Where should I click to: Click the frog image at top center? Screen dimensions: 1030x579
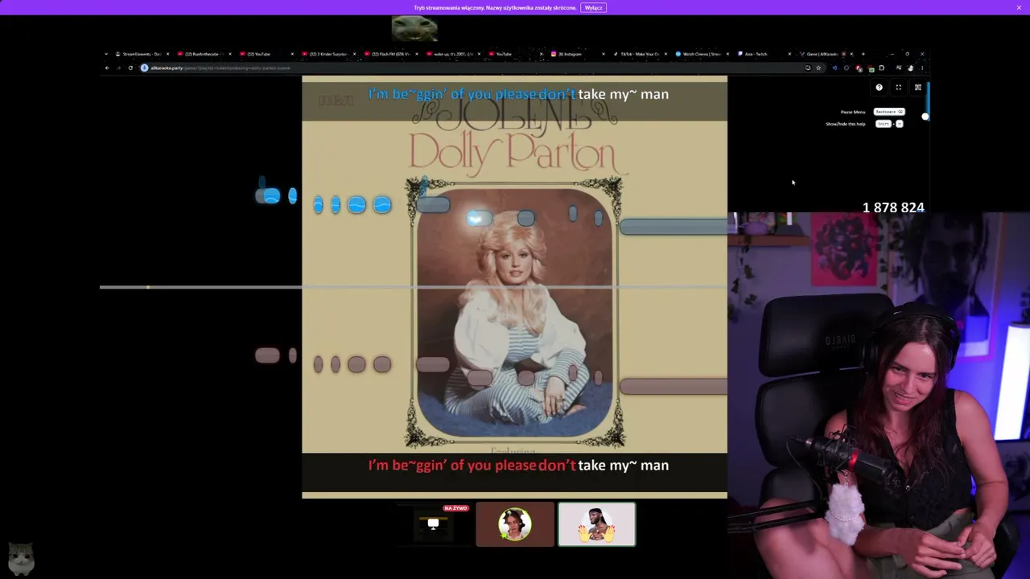(414, 28)
